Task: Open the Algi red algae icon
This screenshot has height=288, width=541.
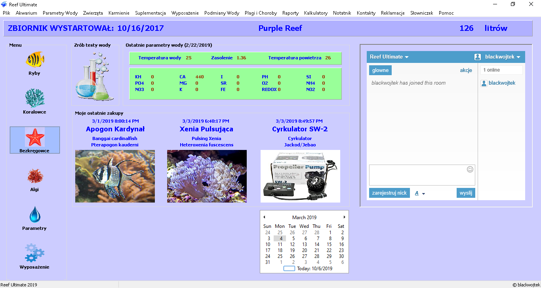Action: pyautogui.click(x=35, y=176)
